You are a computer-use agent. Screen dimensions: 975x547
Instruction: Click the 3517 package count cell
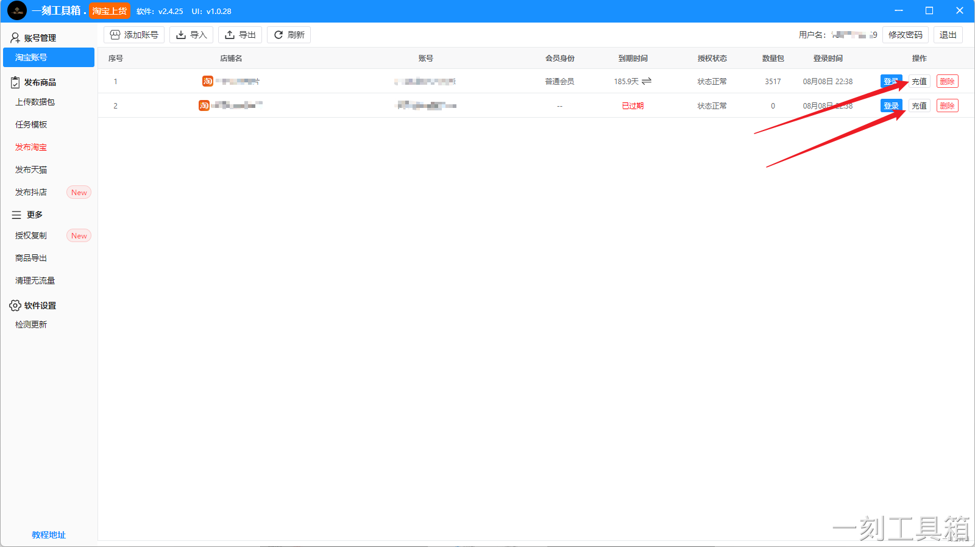773,81
